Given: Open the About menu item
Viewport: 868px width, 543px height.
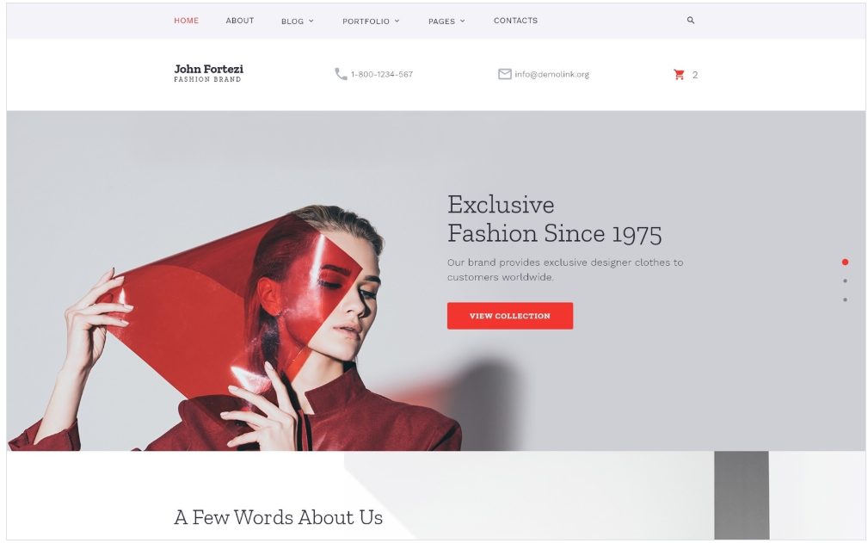Looking at the screenshot, I should 240,21.
